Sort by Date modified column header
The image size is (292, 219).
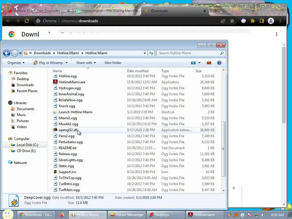[x=138, y=71]
